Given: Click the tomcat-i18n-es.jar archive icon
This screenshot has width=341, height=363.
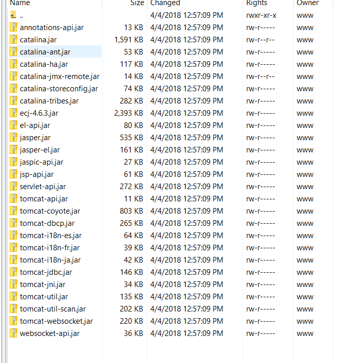Looking at the screenshot, I should tap(13, 236).
